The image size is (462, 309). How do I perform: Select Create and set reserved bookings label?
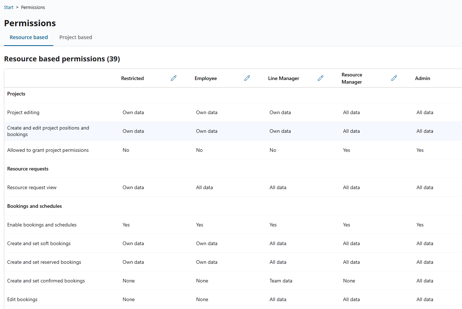click(44, 262)
